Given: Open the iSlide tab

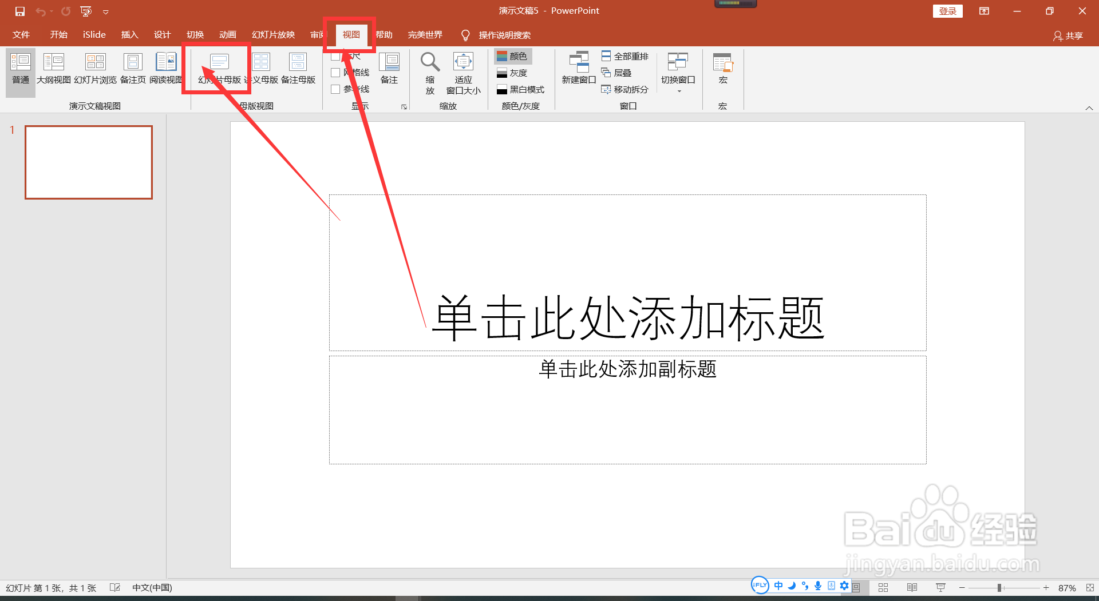Looking at the screenshot, I should click(94, 35).
